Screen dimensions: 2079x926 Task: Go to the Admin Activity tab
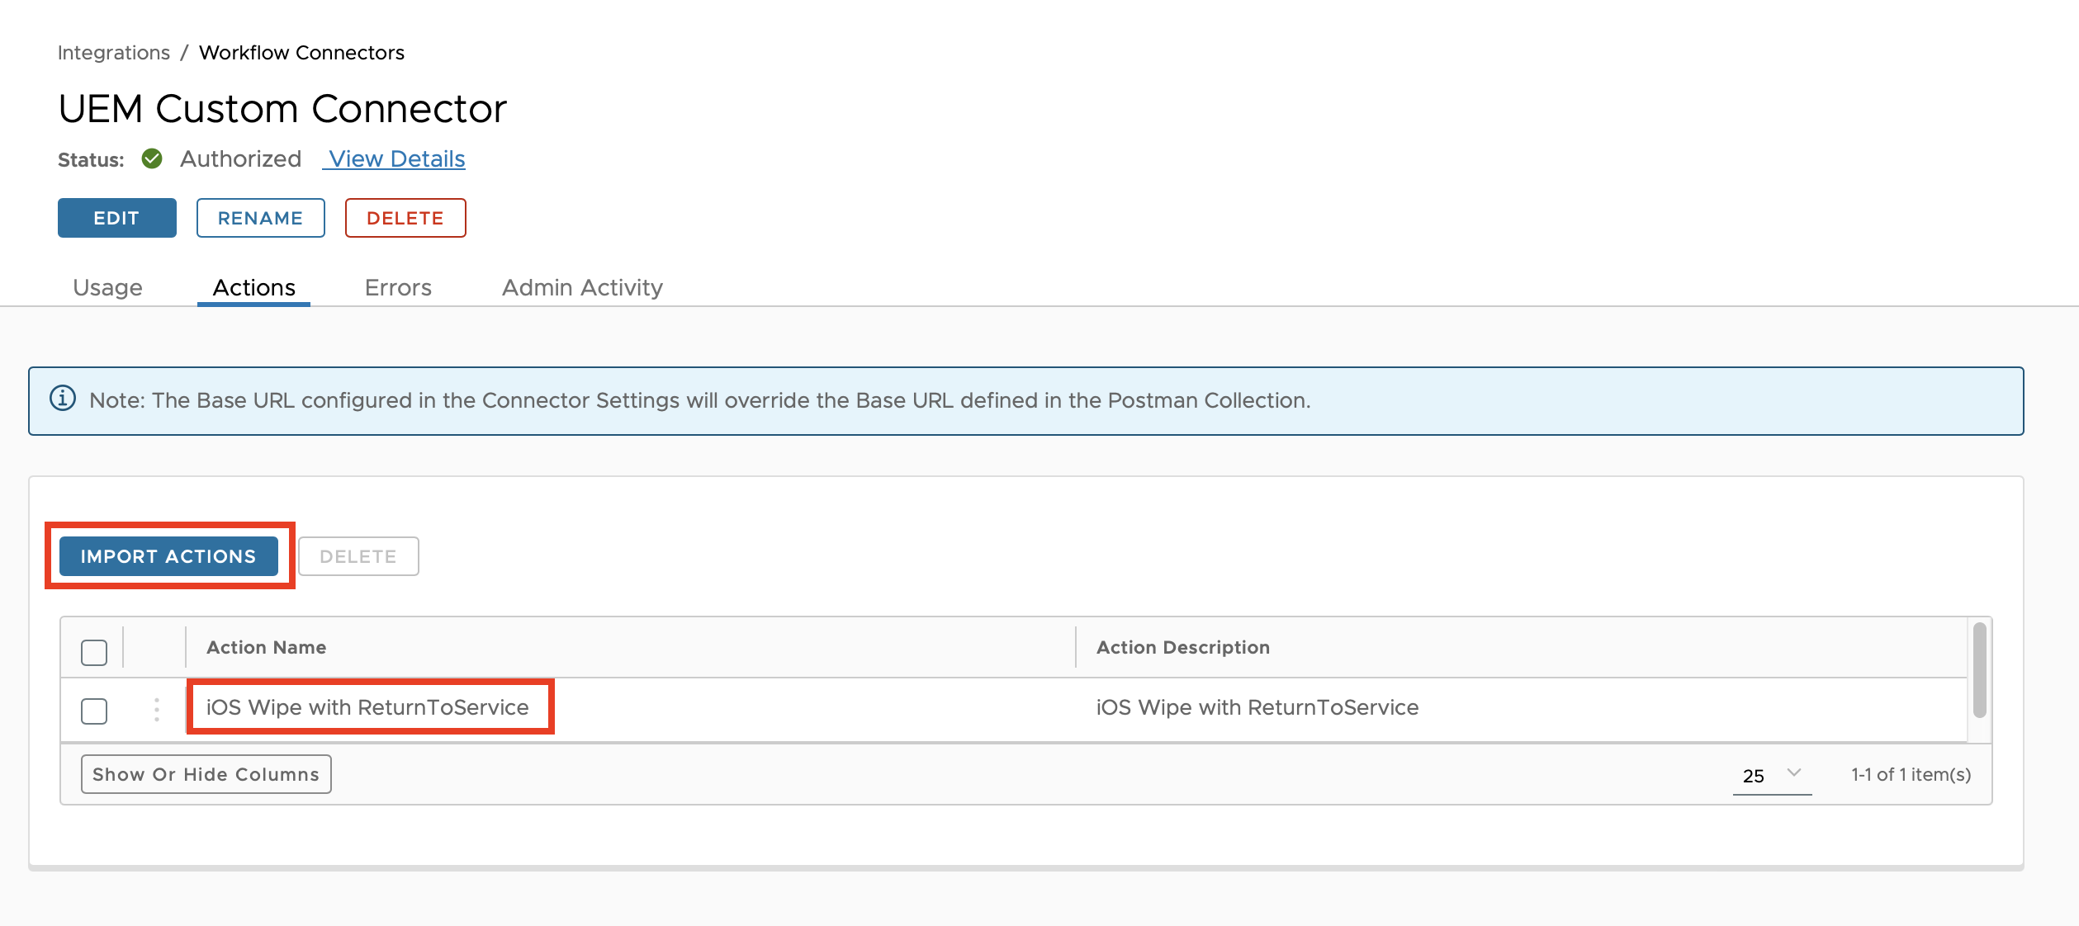[582, 287]
